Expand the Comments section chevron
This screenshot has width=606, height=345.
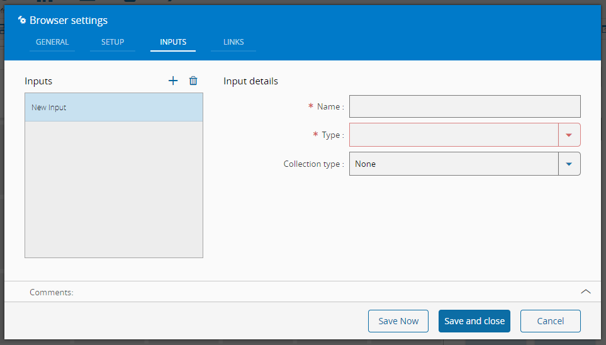585,291
